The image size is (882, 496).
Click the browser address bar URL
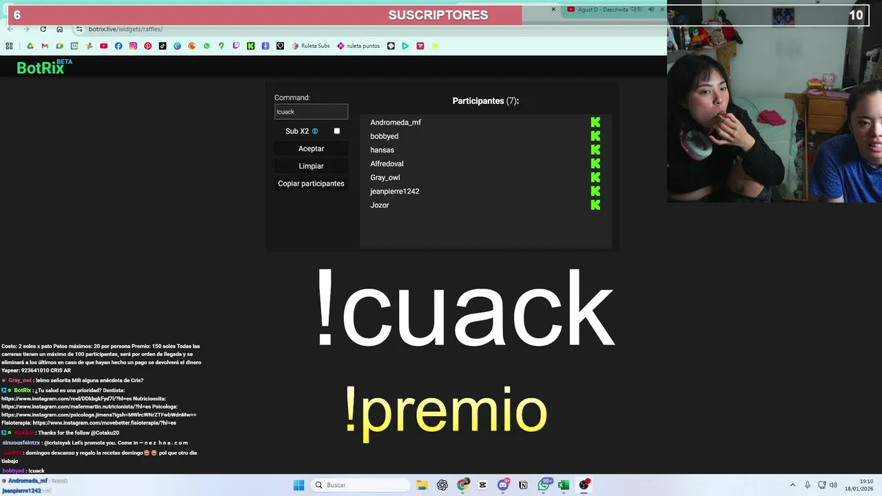pyautogui.click(x=125, y=29)
